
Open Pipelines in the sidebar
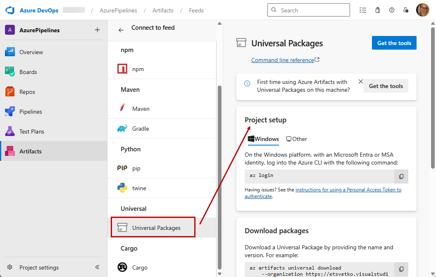coord(54,112)
